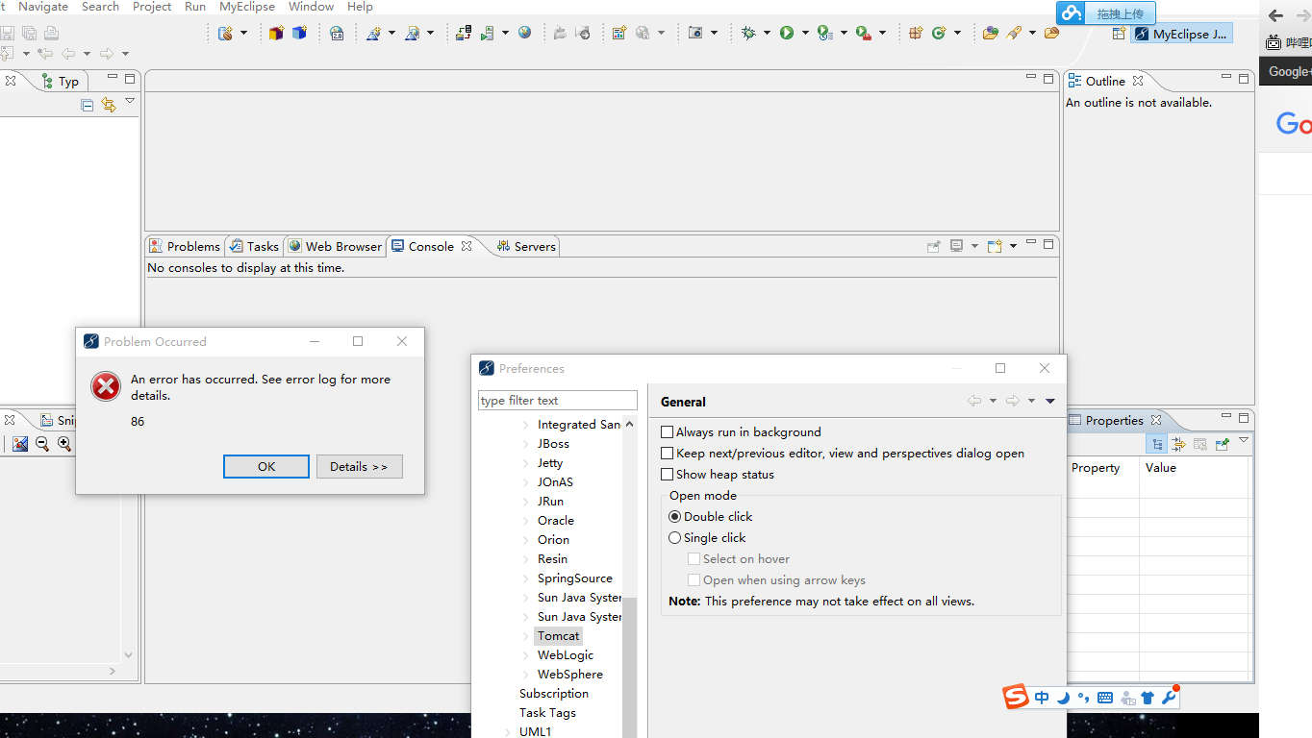Open the MyEclipse menu

pos(246,7)
